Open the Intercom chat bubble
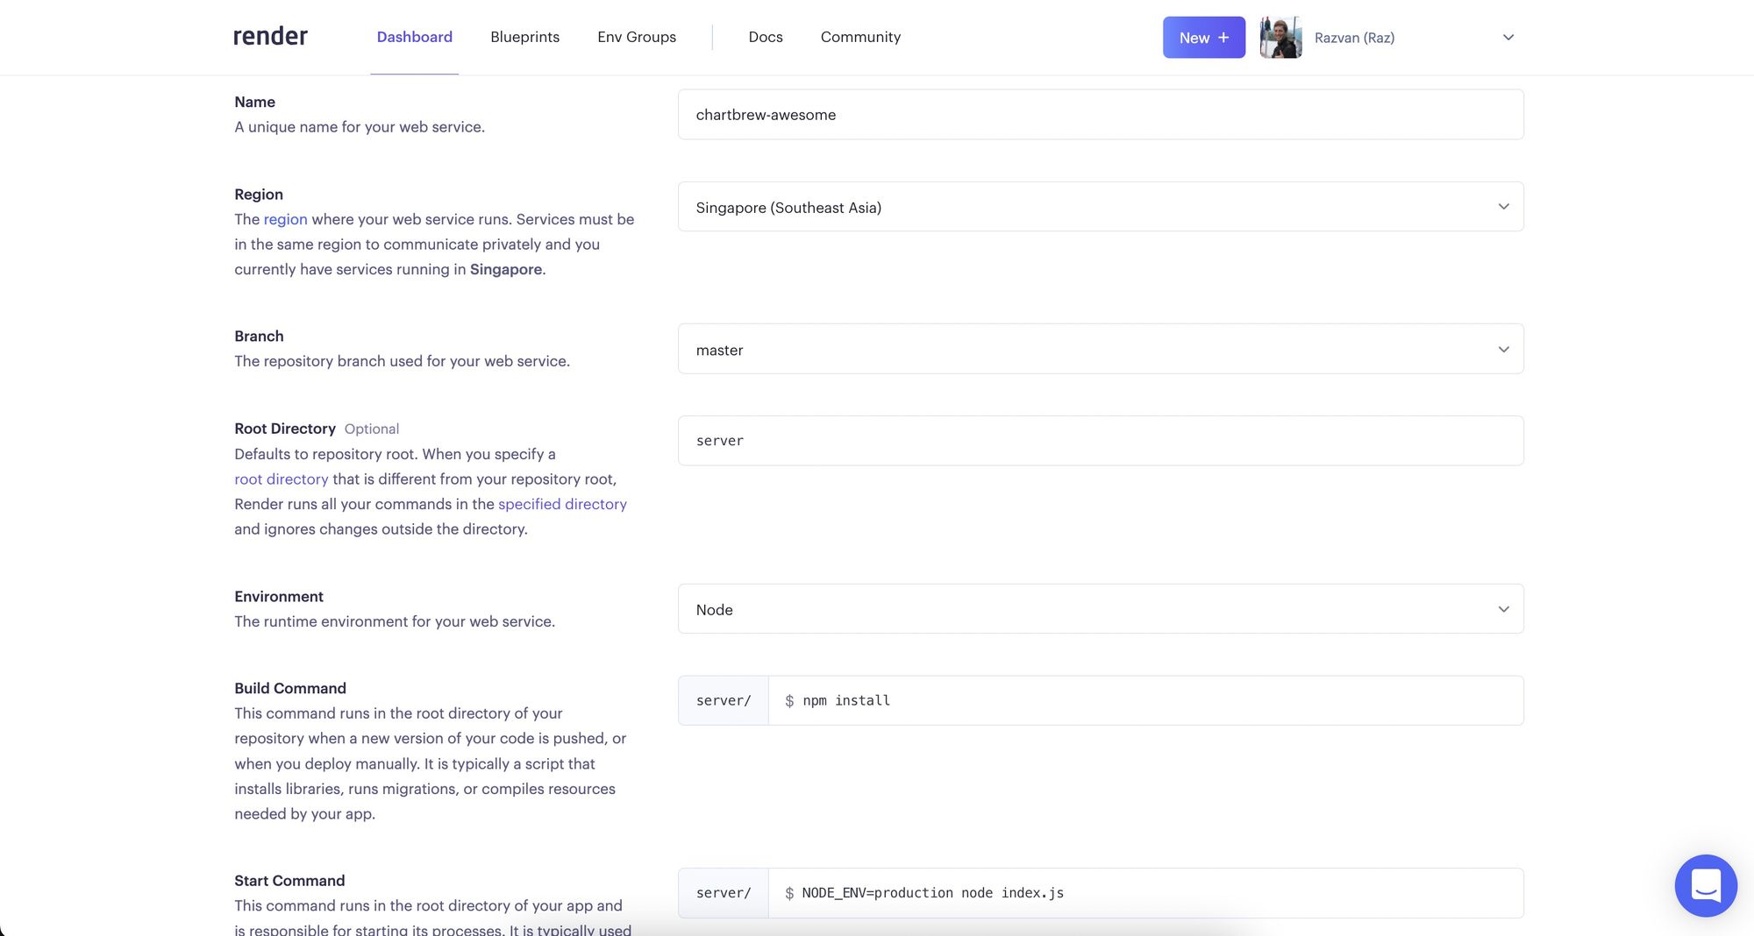 [x=1705, y=885]
